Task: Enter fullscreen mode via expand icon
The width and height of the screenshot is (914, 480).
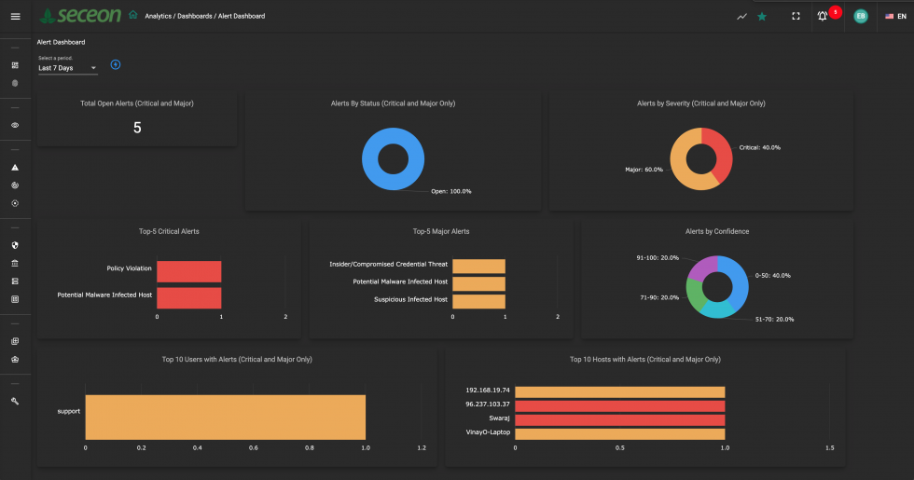Action: click(x=796, y=16)
